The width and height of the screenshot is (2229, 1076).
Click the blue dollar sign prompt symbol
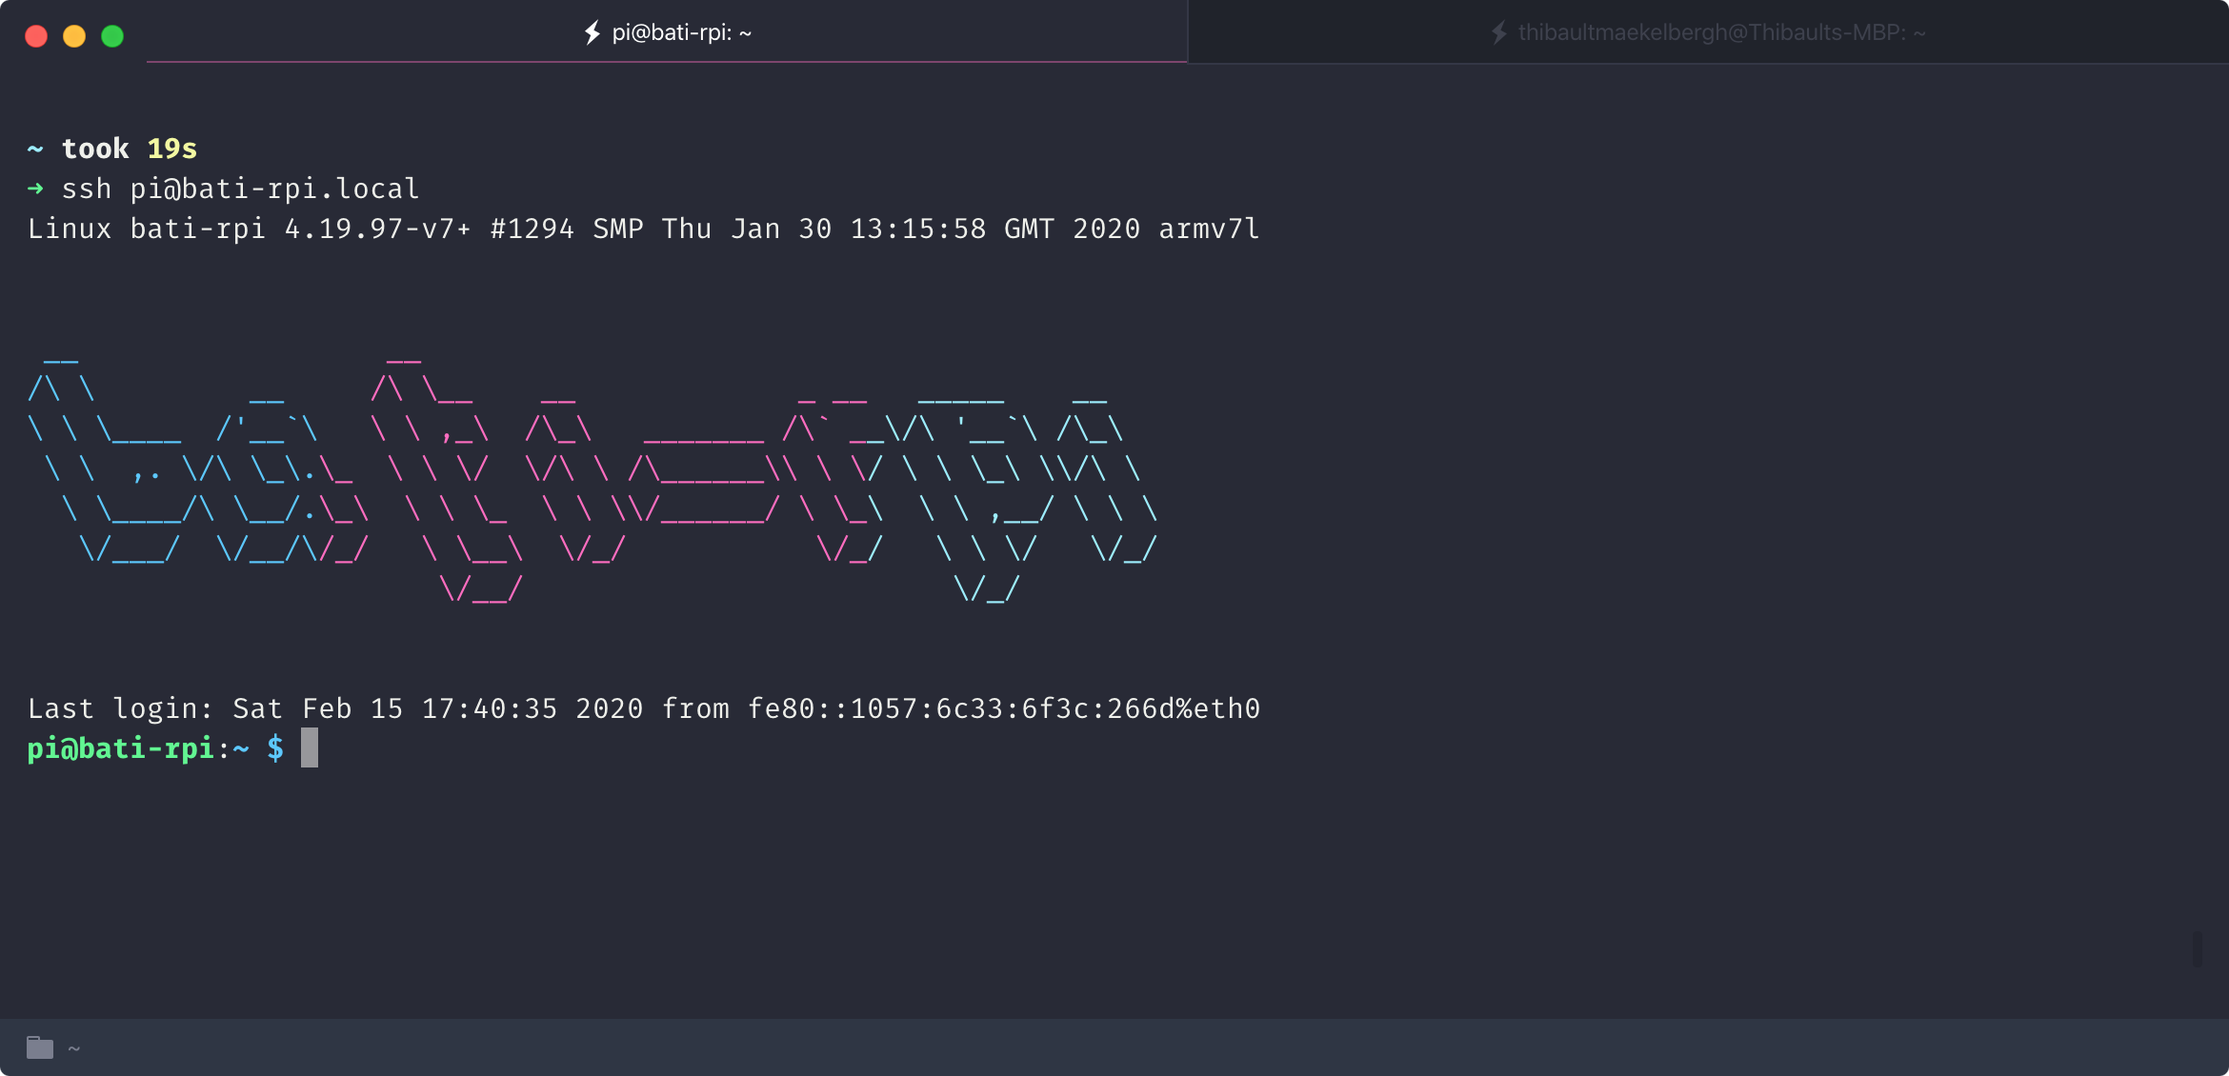point(275,748)
